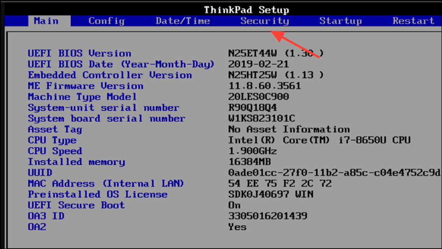Click System board serial number label
The image size is (442, 249).
(x=107, y=118)
